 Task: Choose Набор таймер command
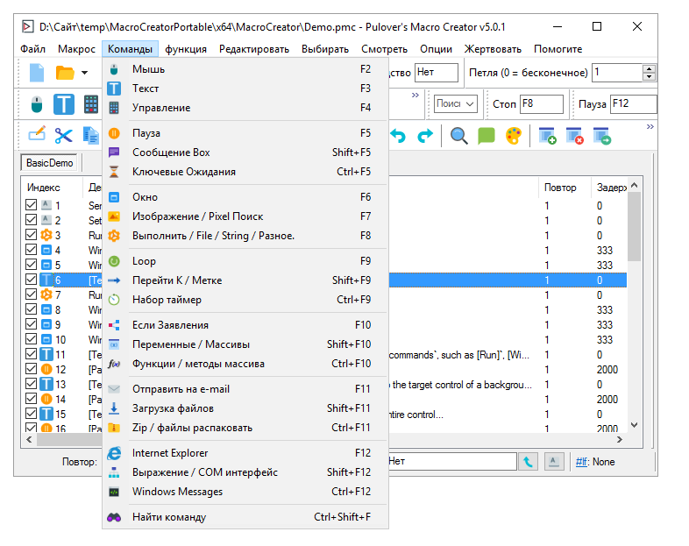(245, 300)
